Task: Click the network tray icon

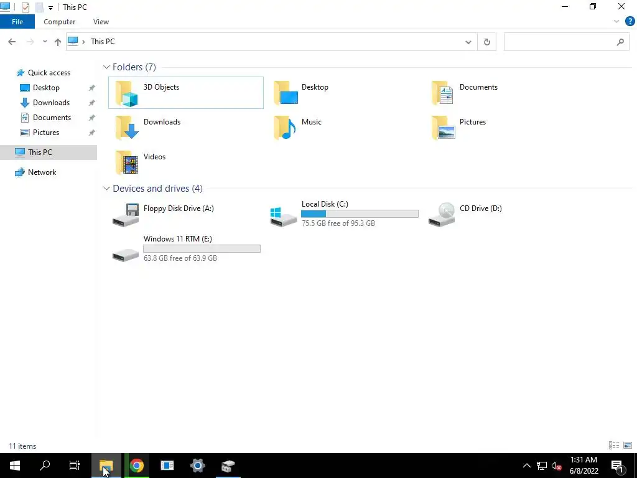Action: point(542,466)
